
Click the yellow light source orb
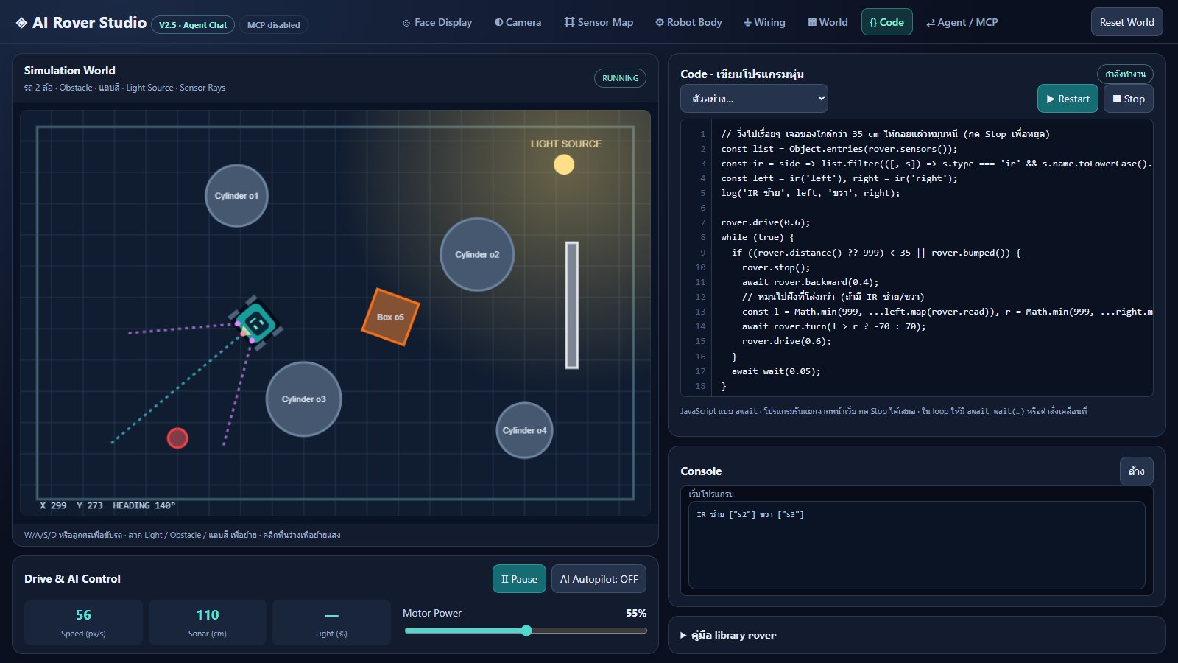click(x=564, y=164)
